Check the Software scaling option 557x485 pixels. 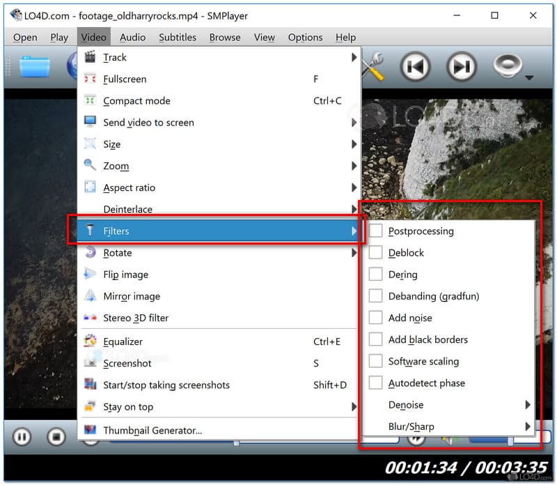click(376, 362)
